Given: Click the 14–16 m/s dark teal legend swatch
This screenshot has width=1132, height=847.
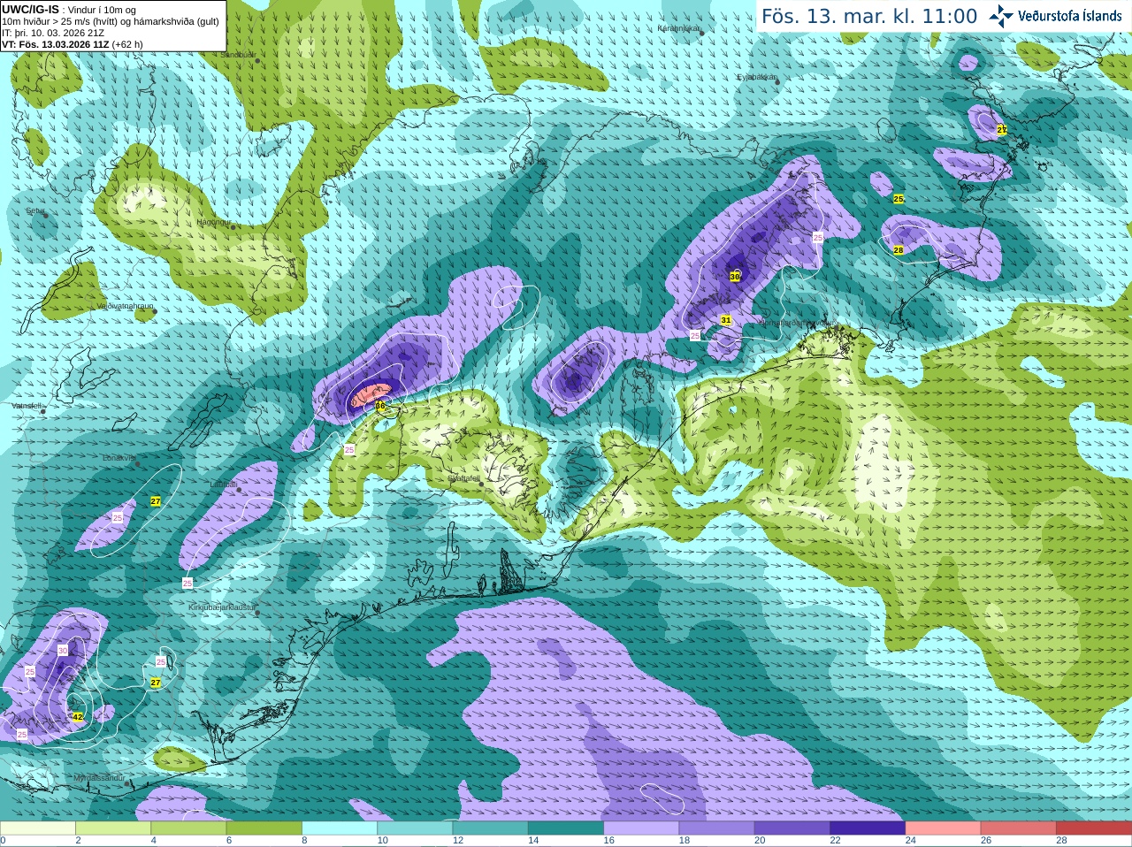Looking at the screenshot, I should click(566, 828).
